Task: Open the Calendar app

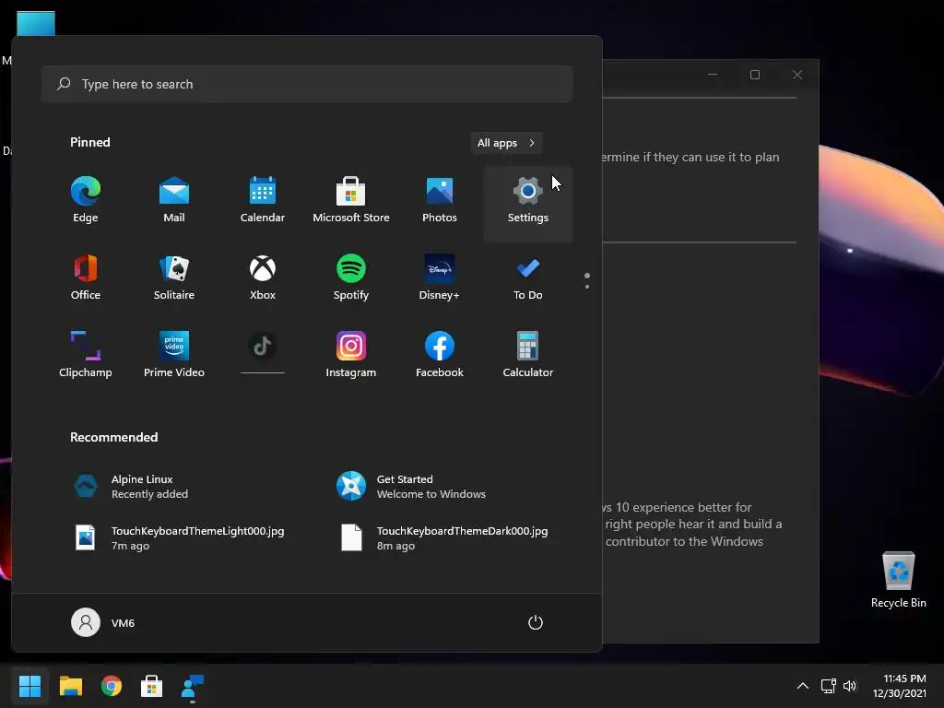Action: click(263, 201)
